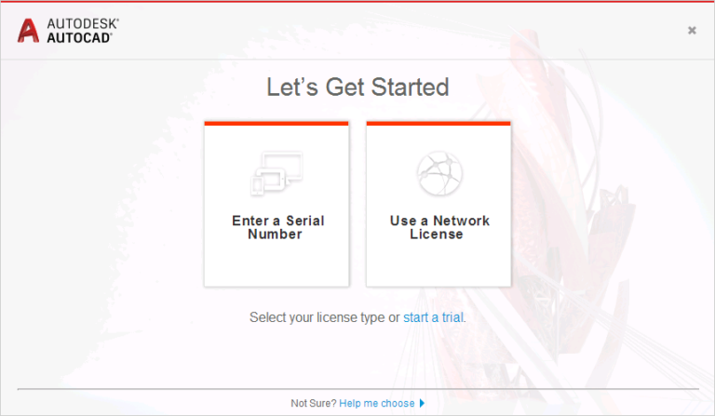Click the Let's Get Started heading
Viewport: 715px width, 416px height.
[x=357, y=87]
